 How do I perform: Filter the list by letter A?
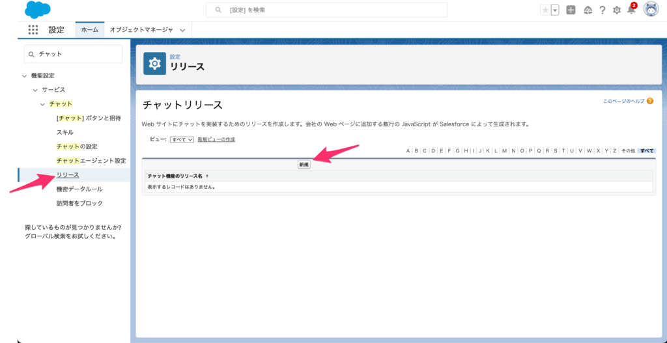coord(408,151)
